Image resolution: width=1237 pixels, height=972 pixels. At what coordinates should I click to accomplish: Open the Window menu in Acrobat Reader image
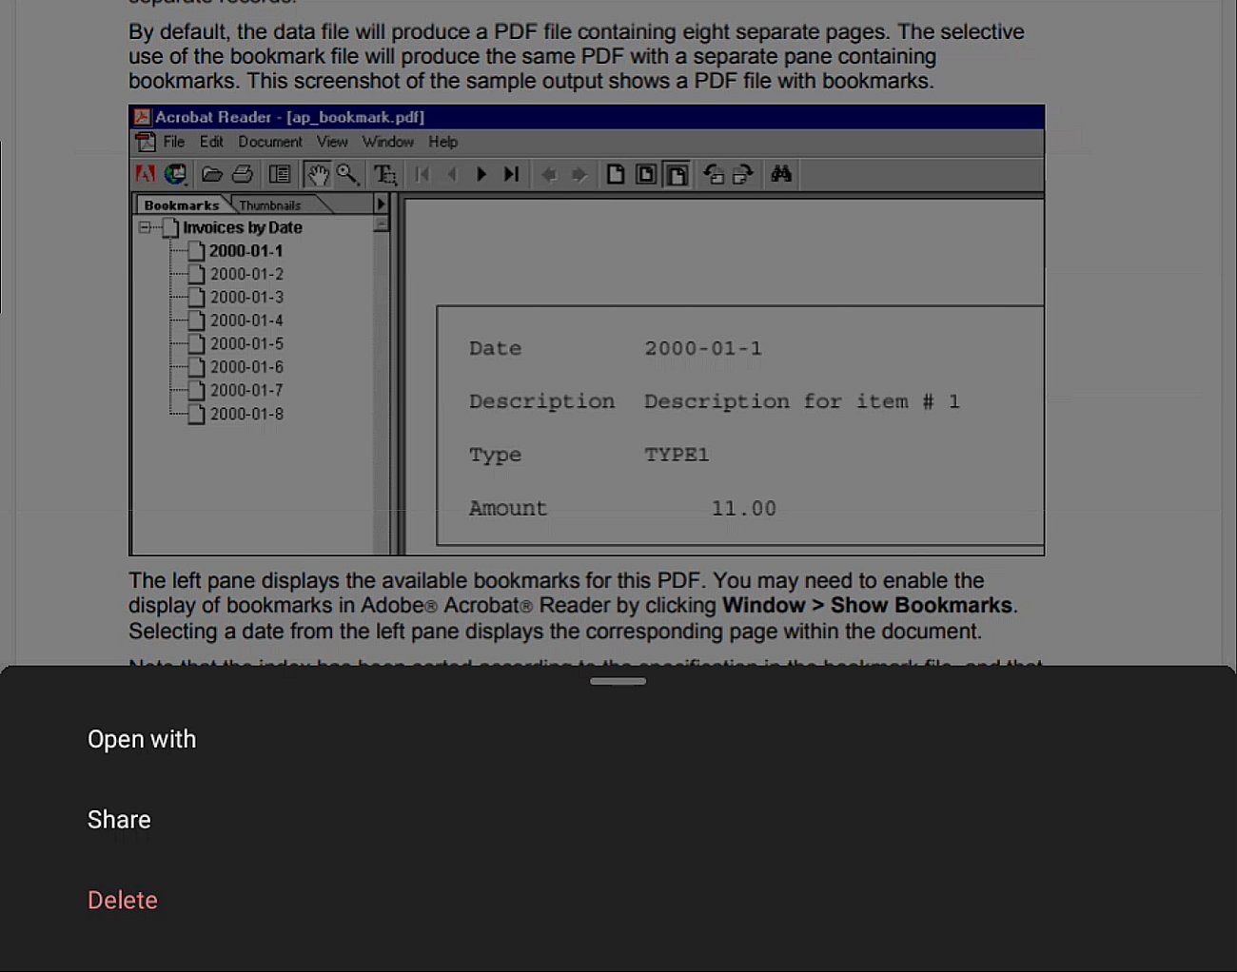click(388, 142)
